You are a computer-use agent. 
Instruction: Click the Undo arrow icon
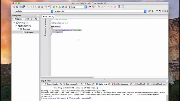click(28, 7)
